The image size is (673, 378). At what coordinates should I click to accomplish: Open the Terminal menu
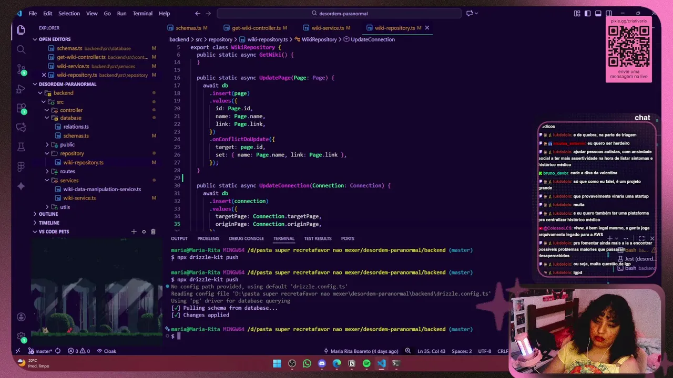[142, 13]
